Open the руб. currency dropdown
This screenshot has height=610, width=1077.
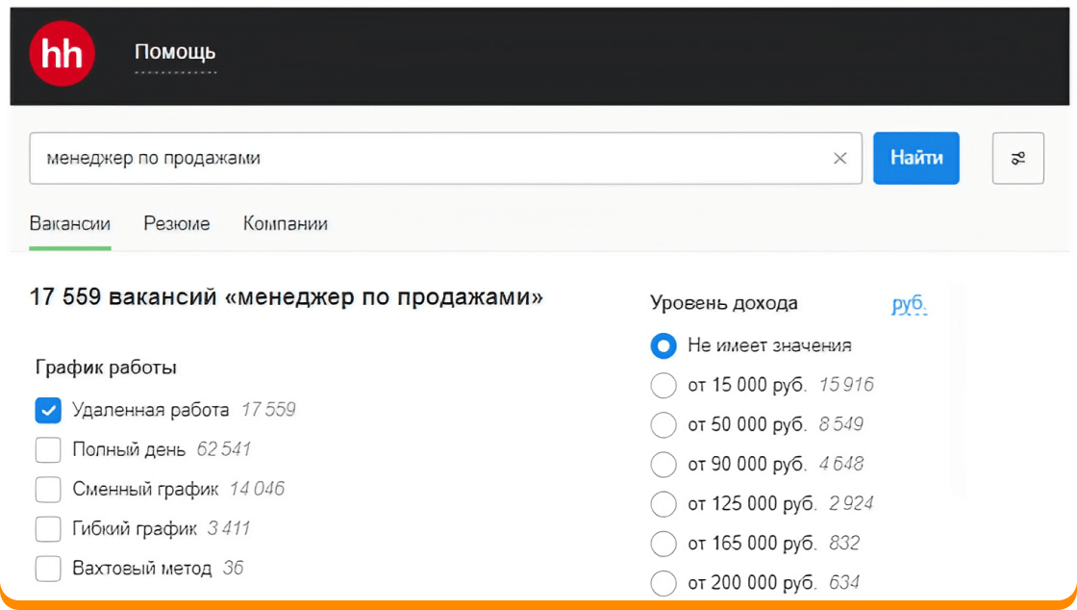[909, 304]
